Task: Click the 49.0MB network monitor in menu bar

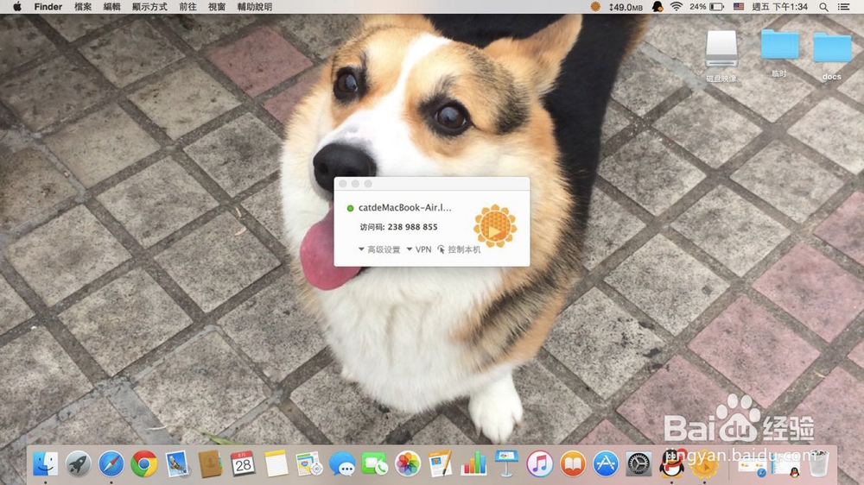Action: coord(626,7)
